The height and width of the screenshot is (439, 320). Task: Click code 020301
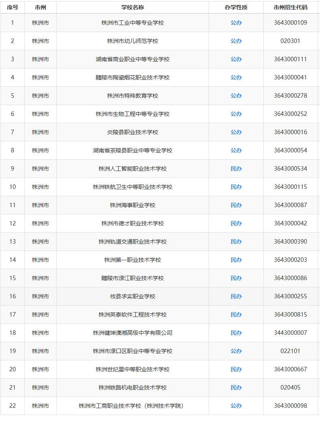pyautogui.click(x=290, y=41)
